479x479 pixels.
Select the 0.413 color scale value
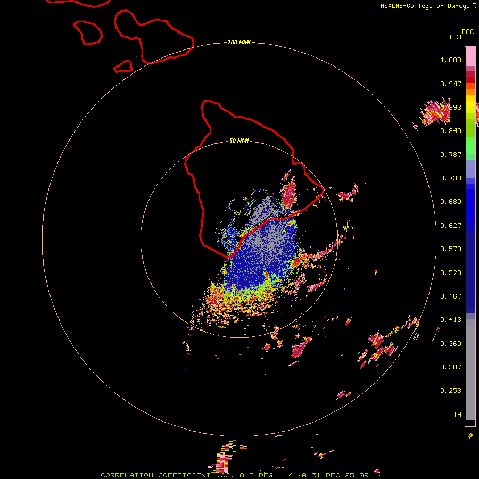click(x=451, y=320)
